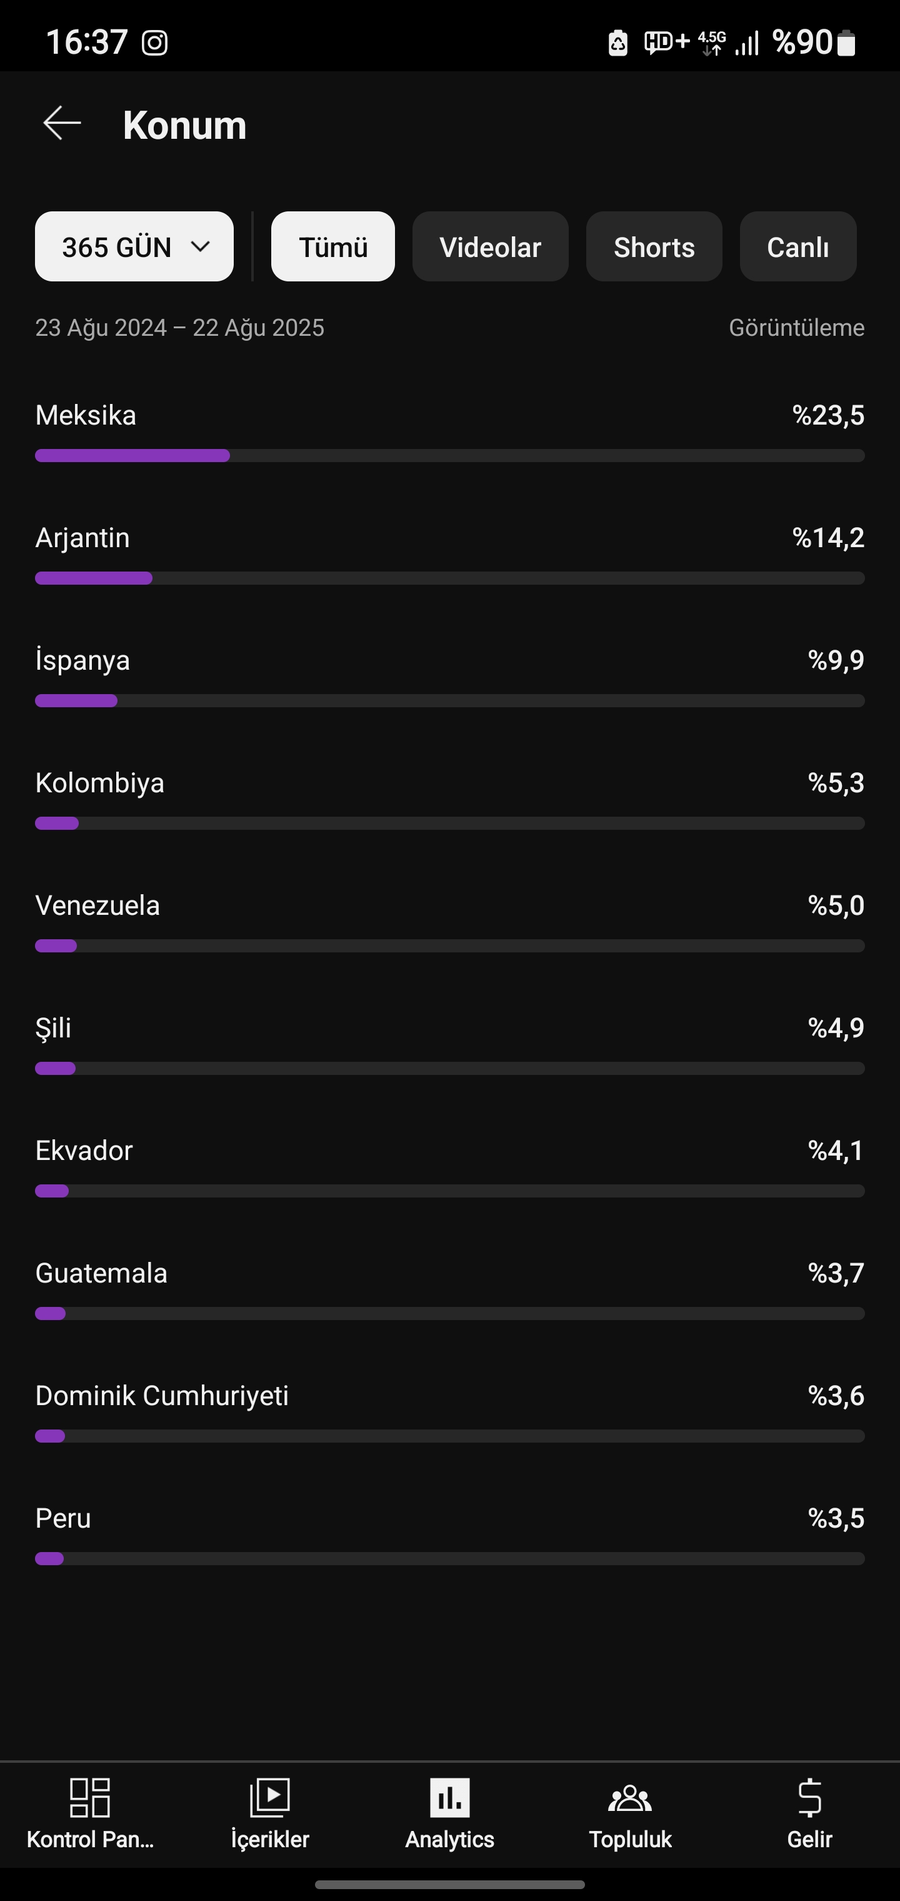Select the Analytics bar chart icon
The height and width of the screenshot is (1901, 900).
[x=450, y=1797]
